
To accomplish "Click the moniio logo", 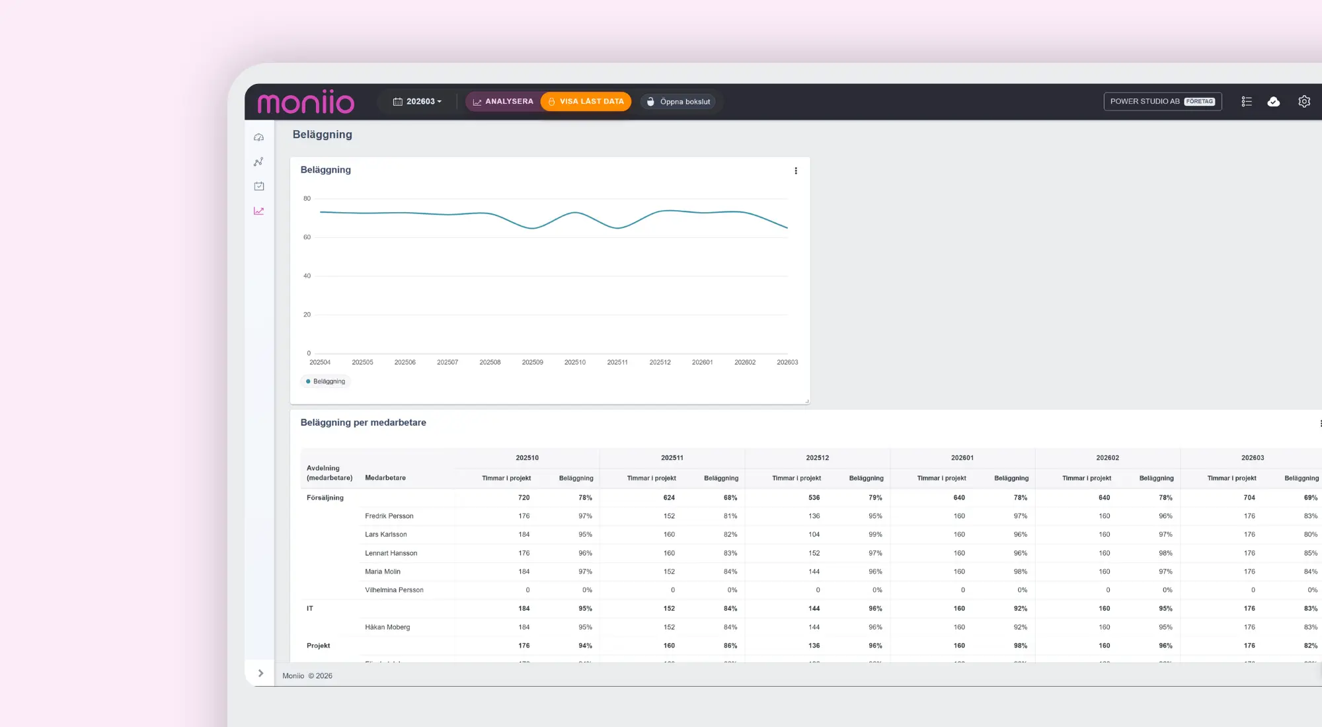I will point(306,102).
